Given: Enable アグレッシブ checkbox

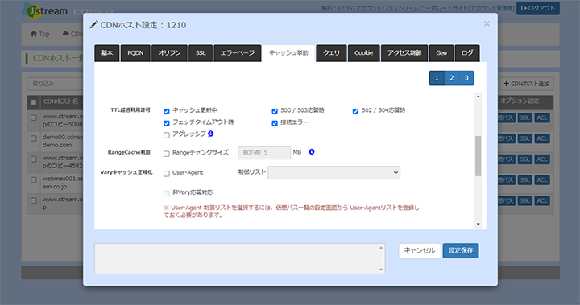Looking at the screenshot, I should click(167, 135).
